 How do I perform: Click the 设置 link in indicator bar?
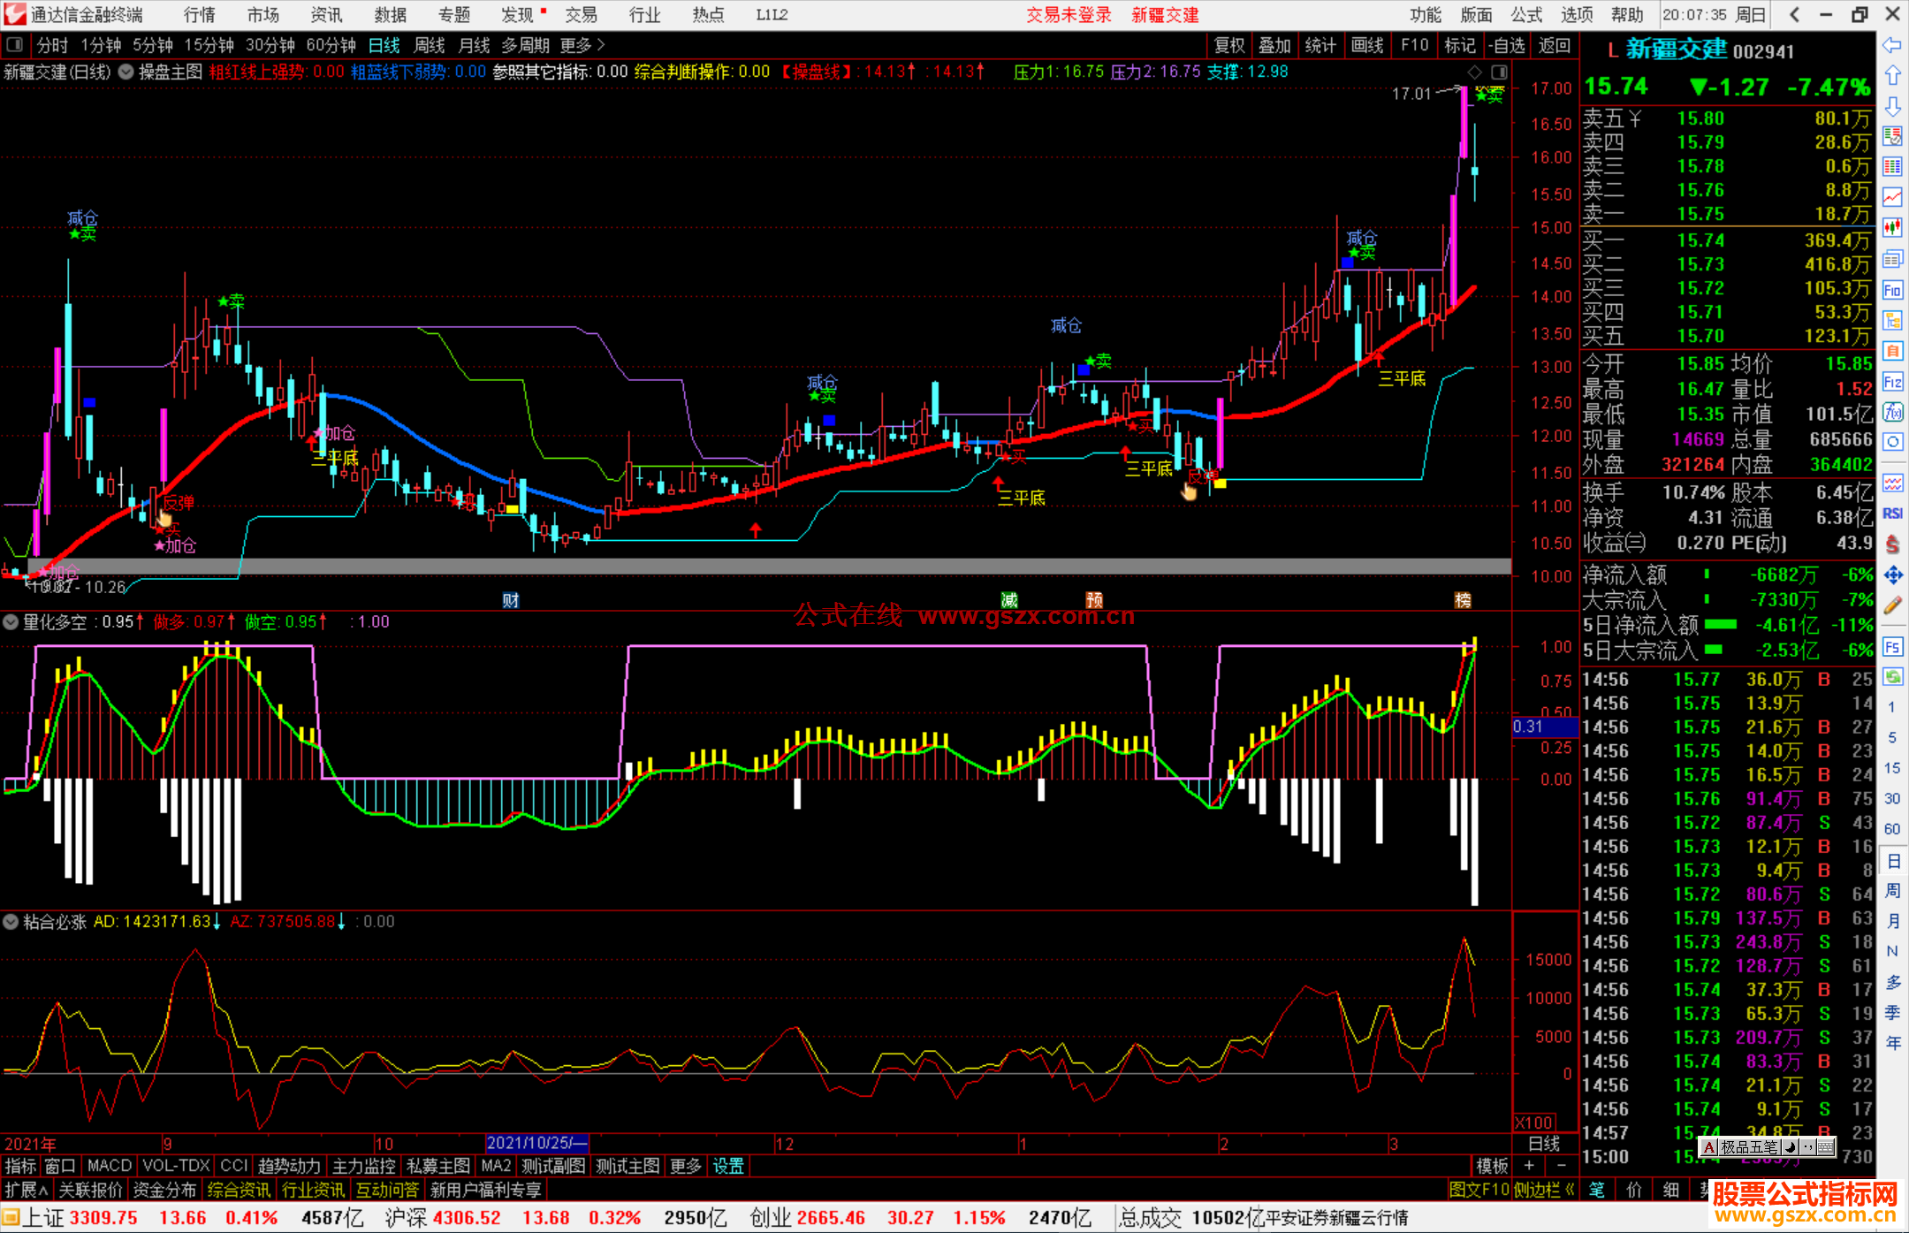point(728,1166)
